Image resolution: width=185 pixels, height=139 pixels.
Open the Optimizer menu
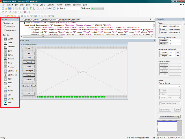click(77, 5)
